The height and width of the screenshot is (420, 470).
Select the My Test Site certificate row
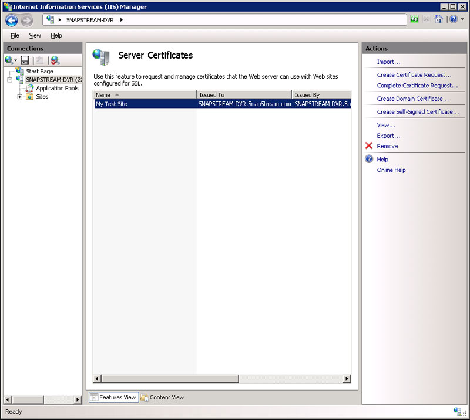click(x=222, y=104)
